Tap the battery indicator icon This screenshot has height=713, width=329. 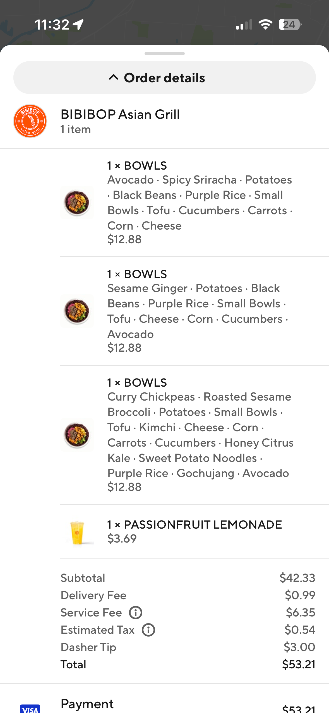(x=290, y=25)
